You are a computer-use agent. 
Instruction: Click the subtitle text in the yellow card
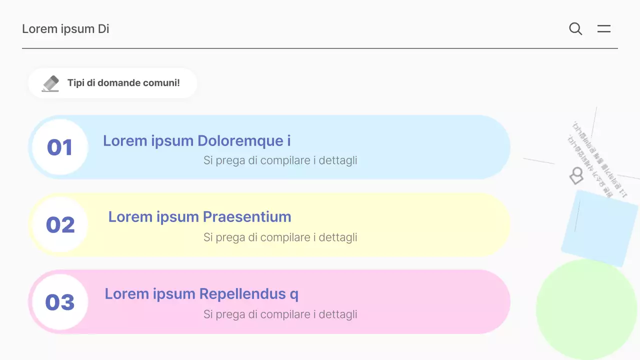point(280,237)
